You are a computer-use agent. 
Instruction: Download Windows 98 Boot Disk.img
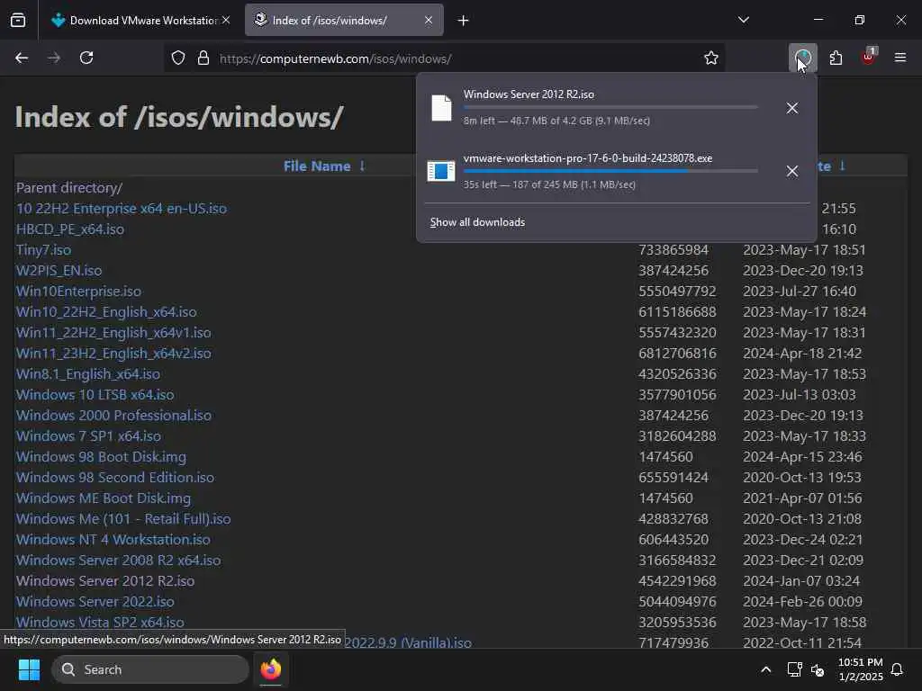tap(101, 456)
